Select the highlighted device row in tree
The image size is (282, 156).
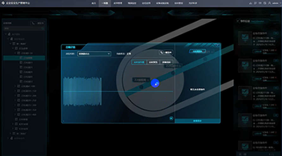(x=24, y=58)
